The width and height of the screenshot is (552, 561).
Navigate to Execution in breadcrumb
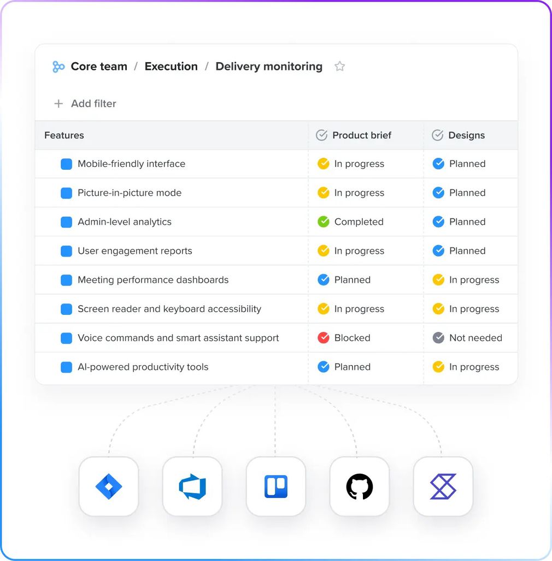pos(171,67)
